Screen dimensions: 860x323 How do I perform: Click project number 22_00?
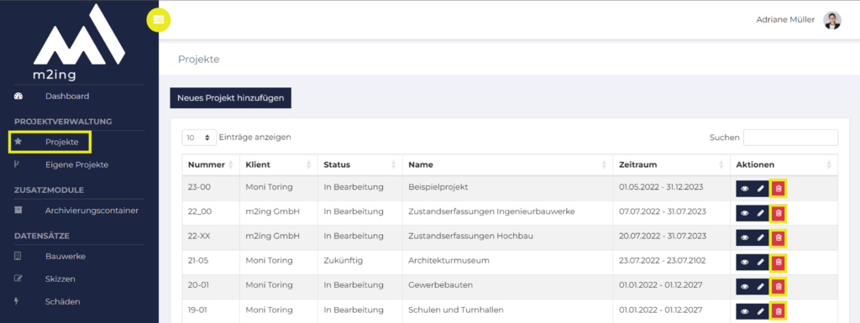point(199,211)
